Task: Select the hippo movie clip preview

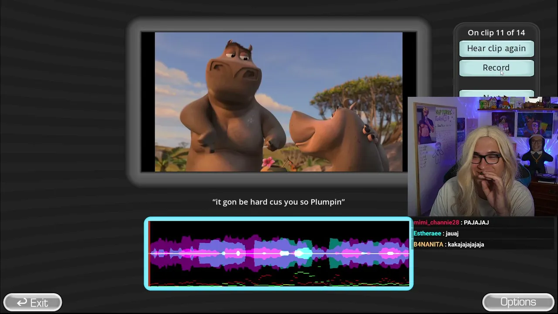Action: 279,102
